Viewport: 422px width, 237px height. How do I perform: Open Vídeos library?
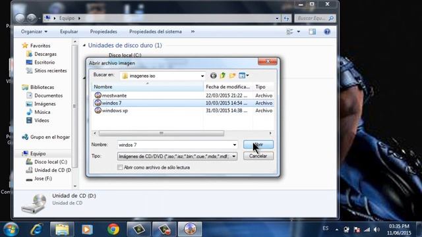click(x=42, y=120)
